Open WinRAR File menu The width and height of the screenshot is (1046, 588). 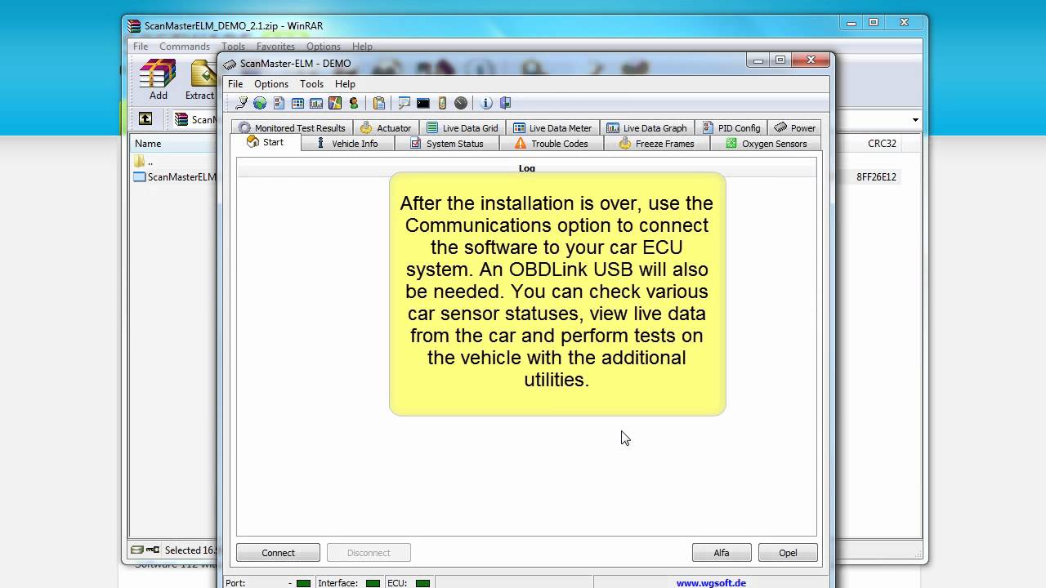tap(141, 47)
